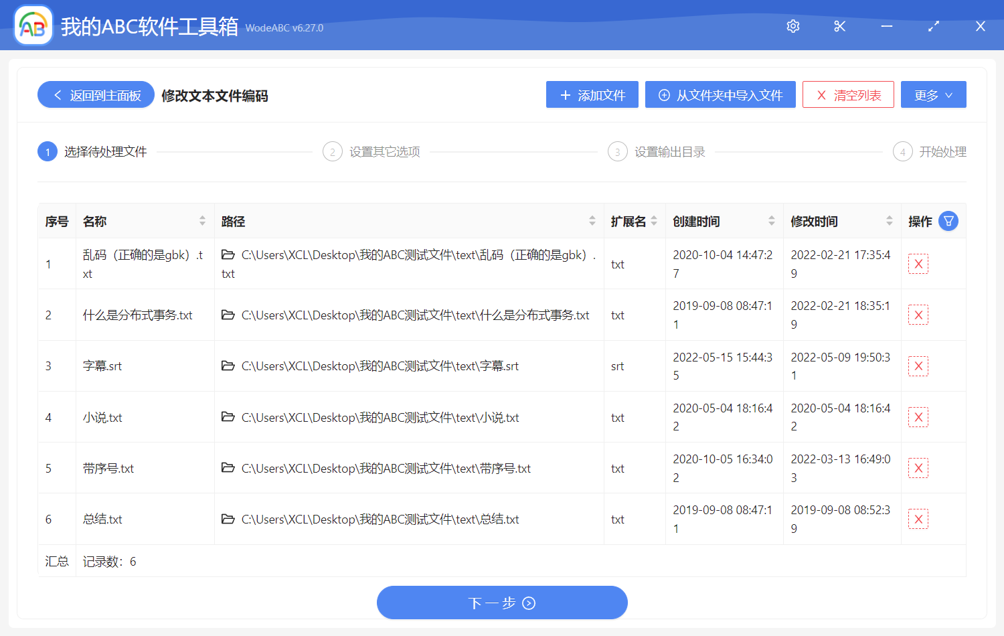
Task: Sort the 路径 column
Action: pyautogui.click(x=592, y=220)
